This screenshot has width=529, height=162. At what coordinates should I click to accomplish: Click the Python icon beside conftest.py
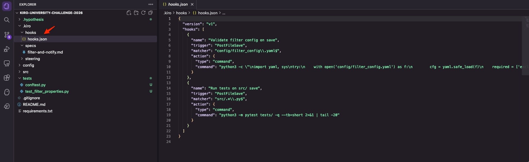click(21, 85)
